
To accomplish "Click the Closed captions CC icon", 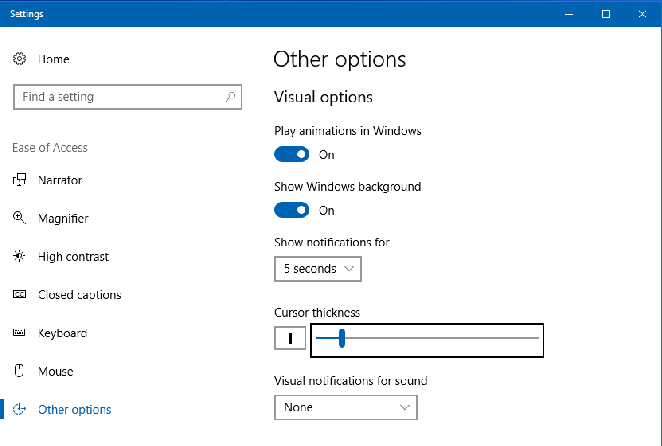I will pos(19,295).
